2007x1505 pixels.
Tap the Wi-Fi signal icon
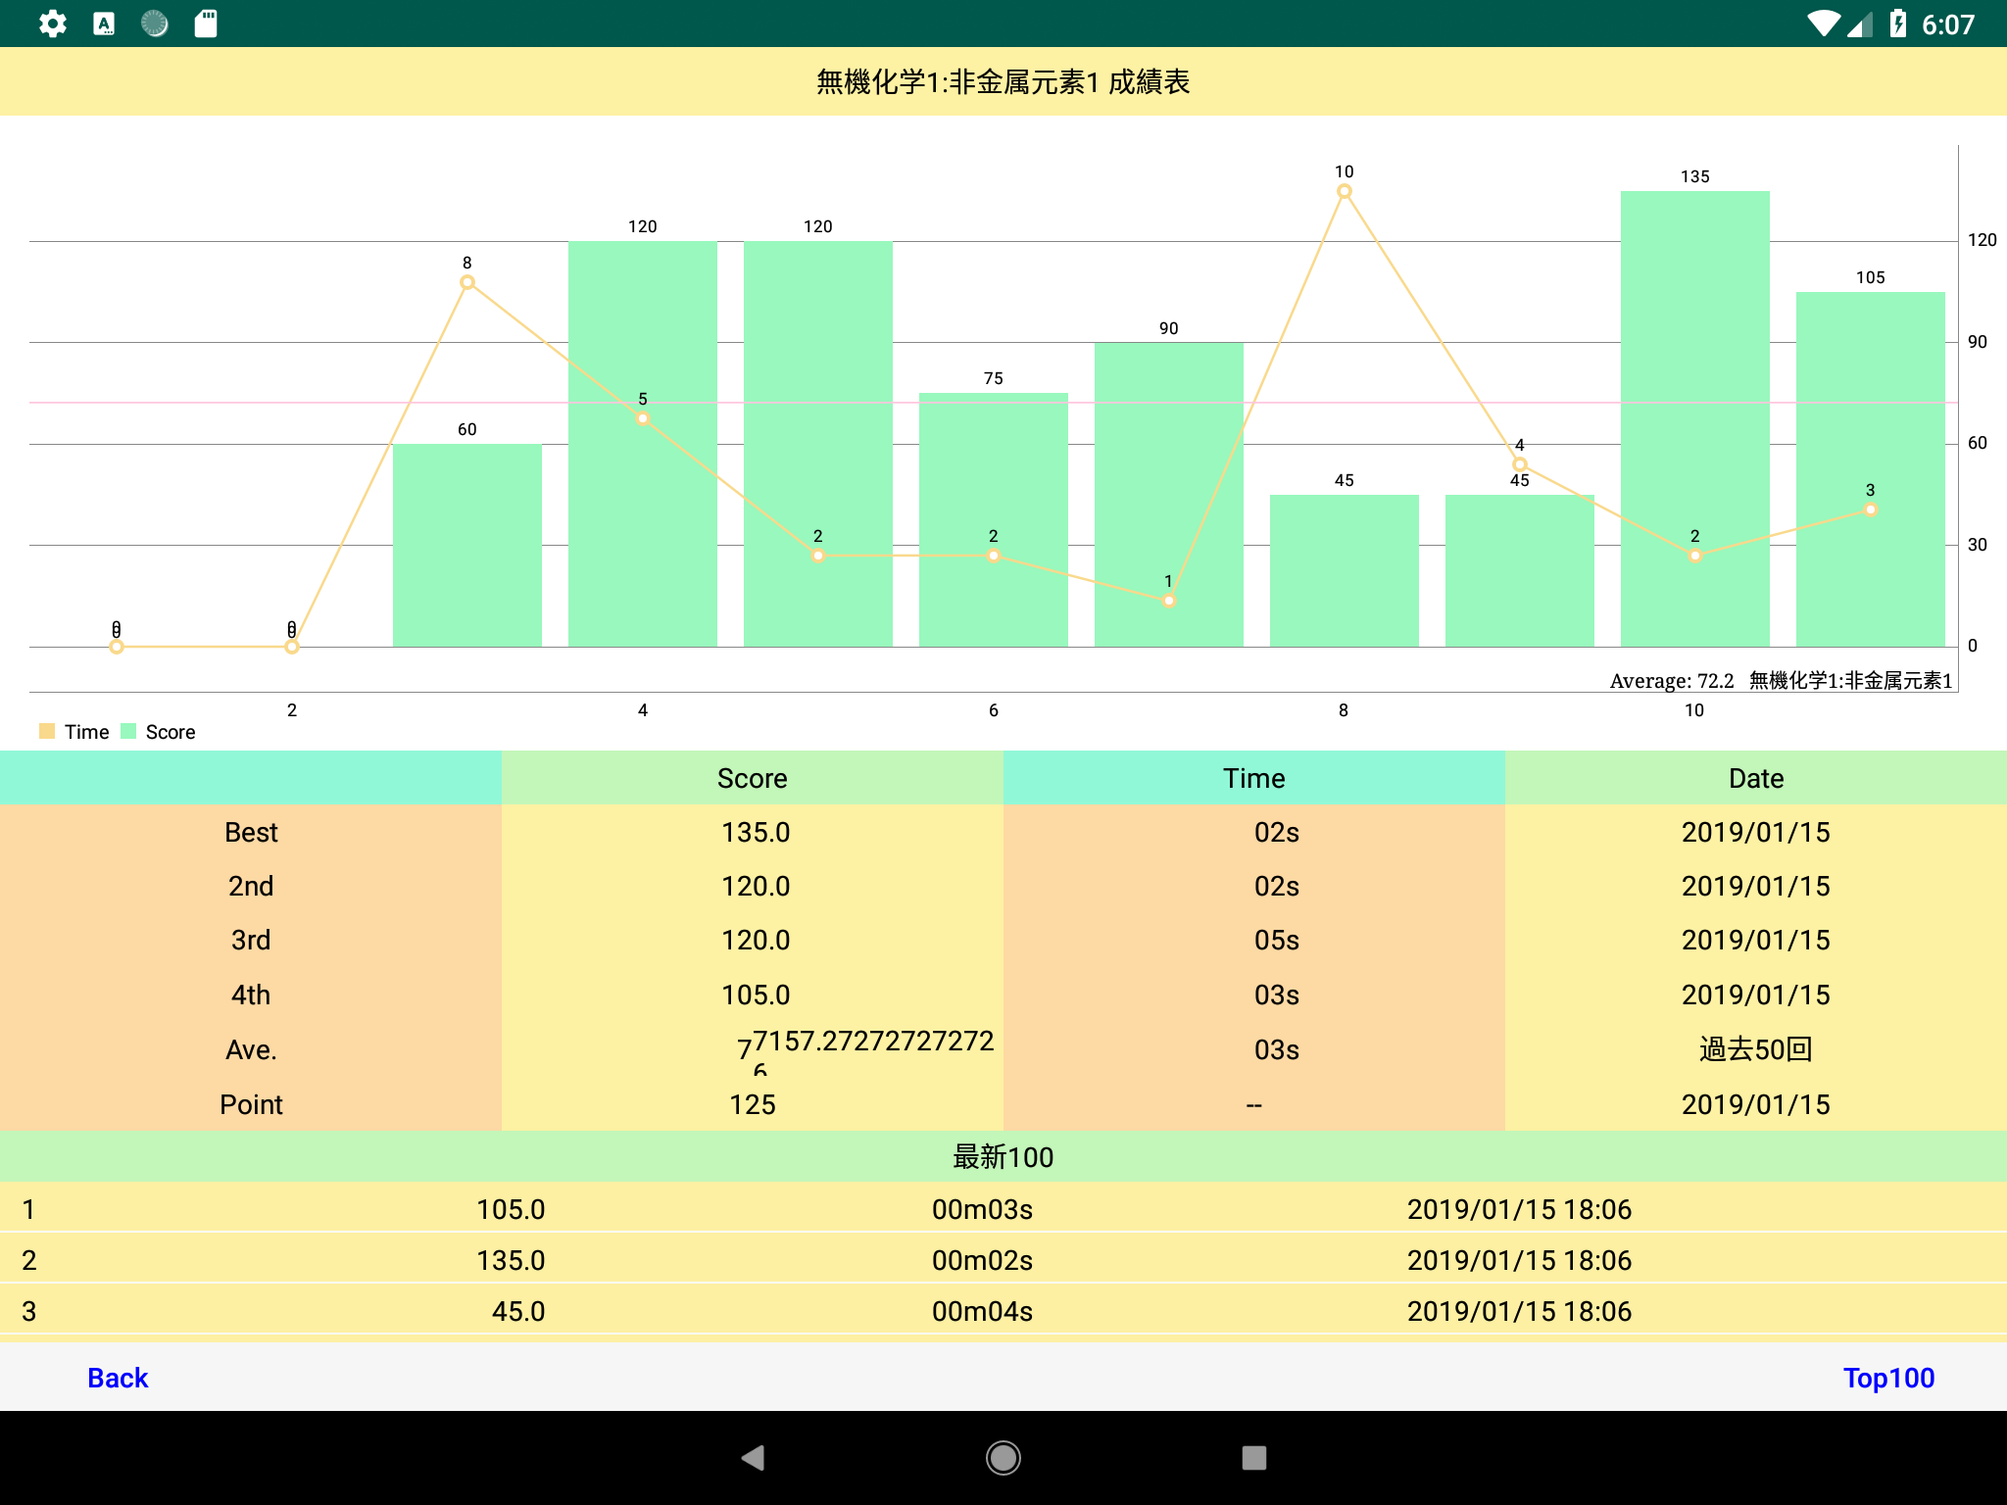tap(1824, 24)
